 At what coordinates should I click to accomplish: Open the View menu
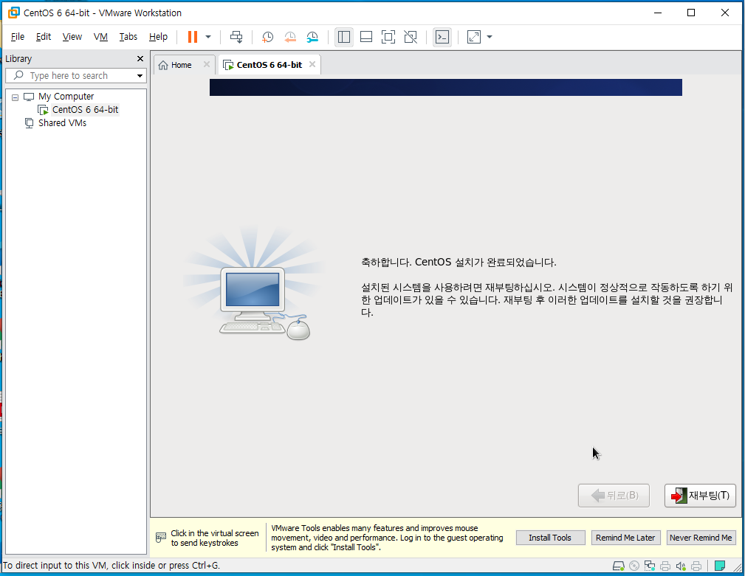pyautogui.click(x=72, y=37)
